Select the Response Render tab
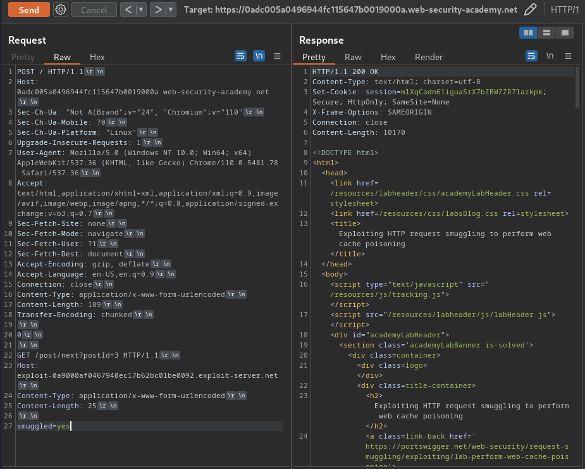 (x=429, y=57)
